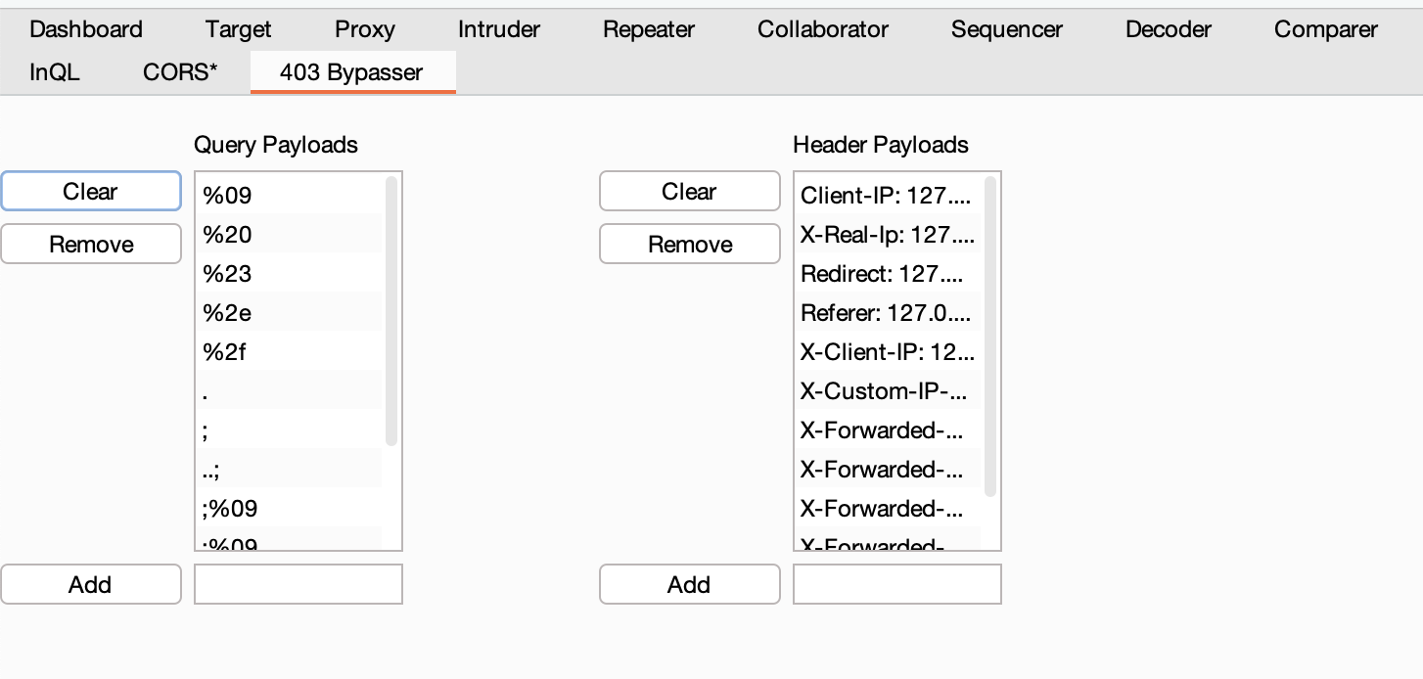The width and height of the screenshot is (1423, 679).
Task: Go to the Intruder tab
Action: coord(498,29)
